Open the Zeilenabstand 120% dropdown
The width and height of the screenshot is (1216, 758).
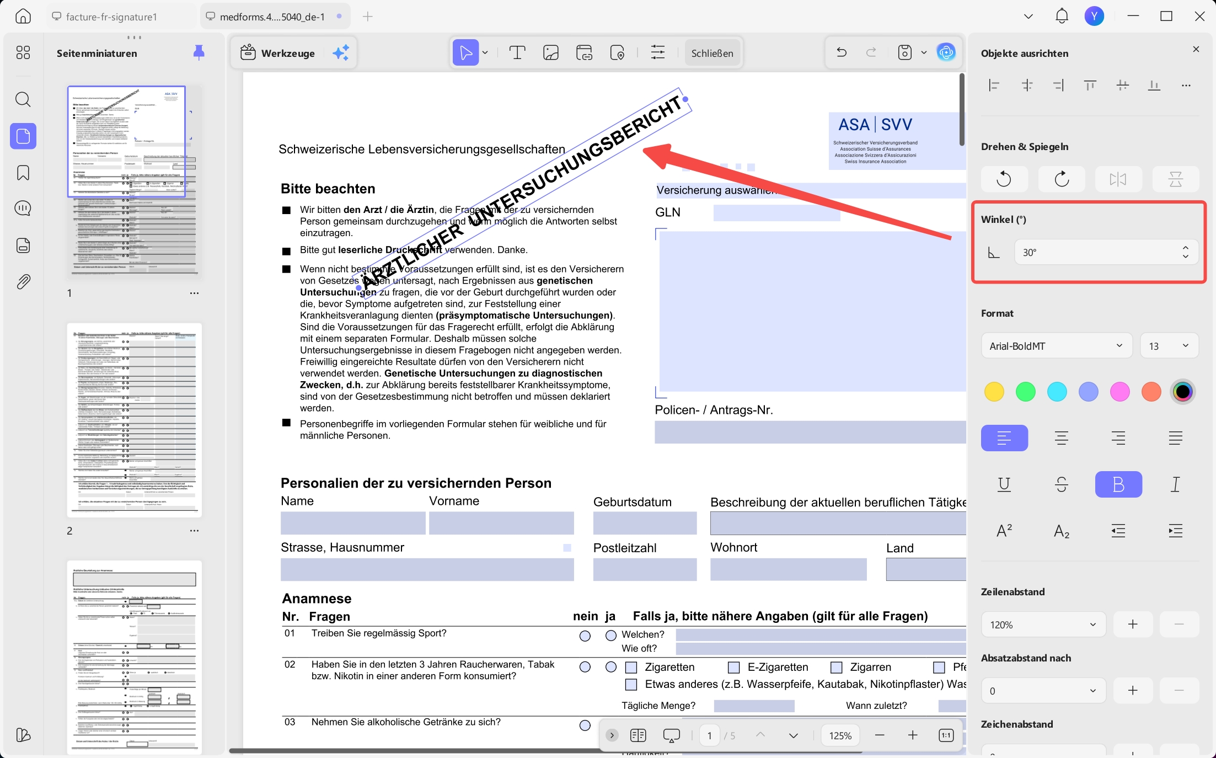1043,624
